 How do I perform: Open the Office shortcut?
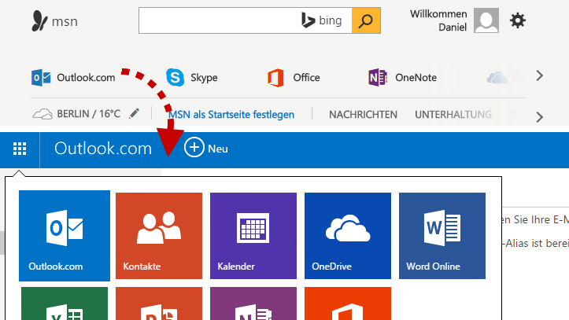(x=294, y=78)
